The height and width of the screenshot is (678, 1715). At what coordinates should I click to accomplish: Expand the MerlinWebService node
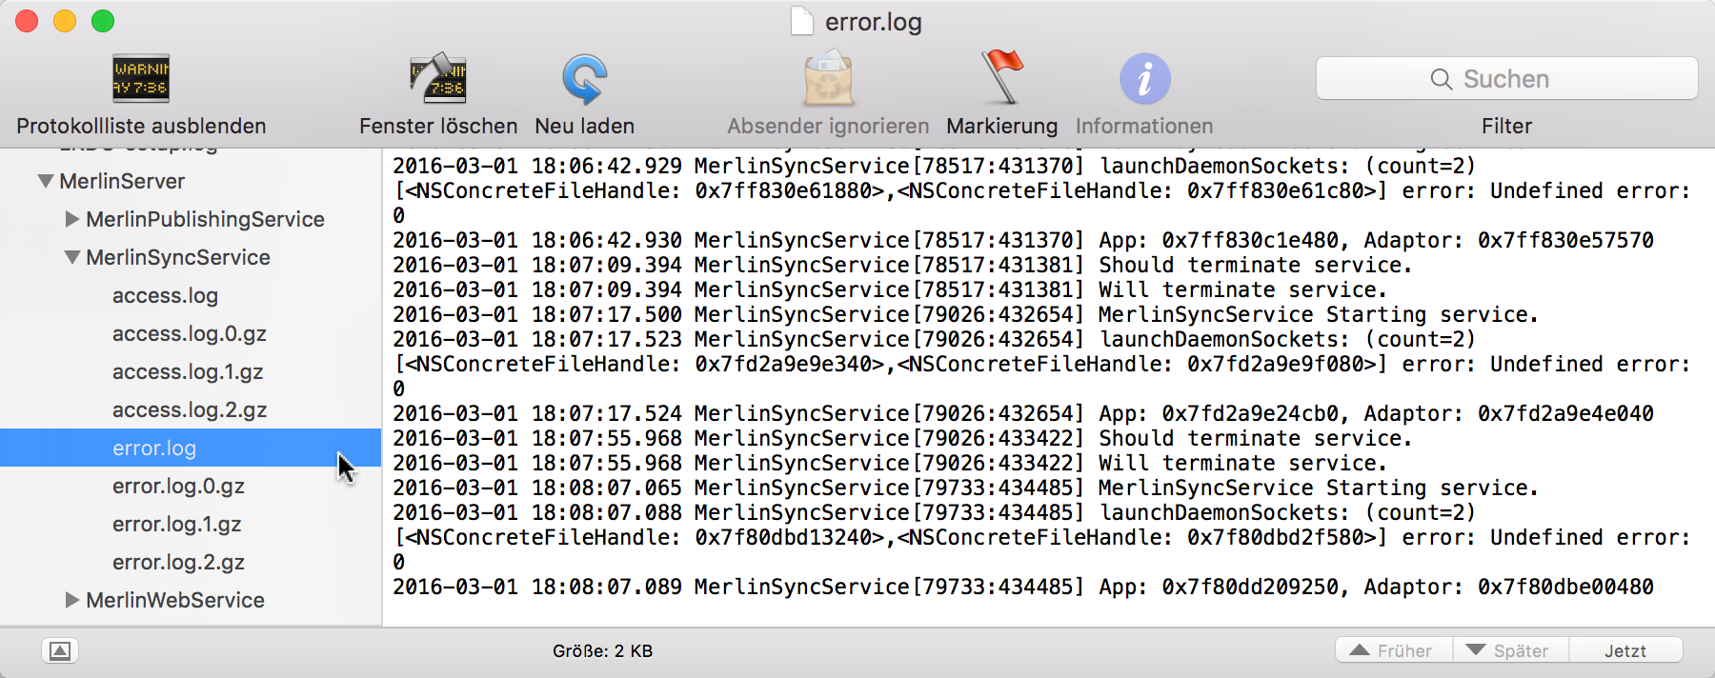[x=71, y=600]
